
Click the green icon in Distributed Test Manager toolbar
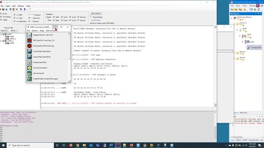(x=255, y=9)
